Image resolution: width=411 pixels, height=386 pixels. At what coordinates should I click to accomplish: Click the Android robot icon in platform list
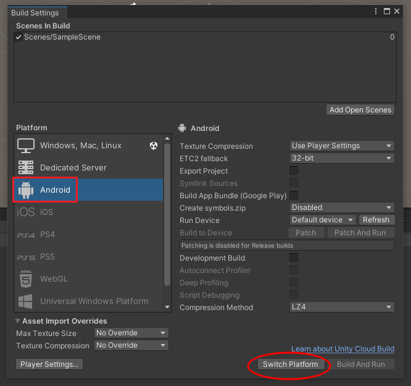coord(26,190)
